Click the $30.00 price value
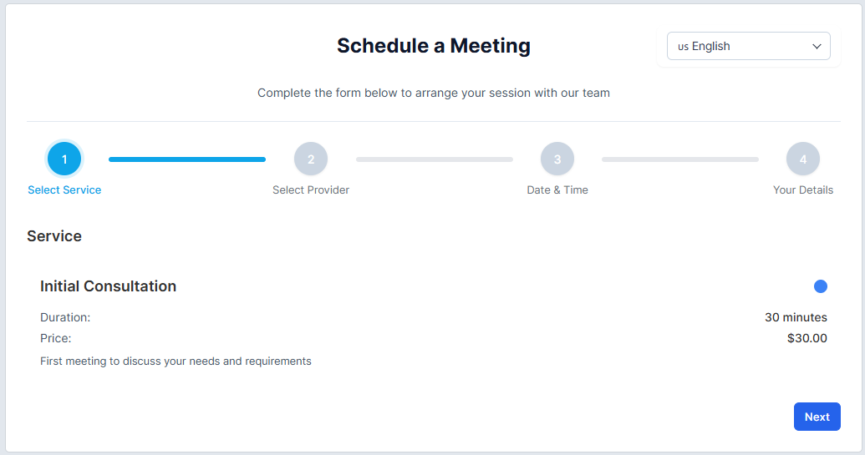This screenshot has height=455, width=865. coord(807,339)
